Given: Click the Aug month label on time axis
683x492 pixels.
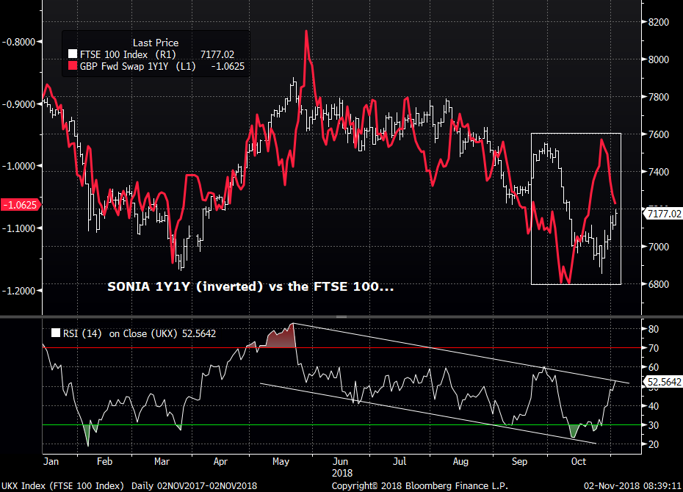Looking at the screenshot, I should point(460,461).
